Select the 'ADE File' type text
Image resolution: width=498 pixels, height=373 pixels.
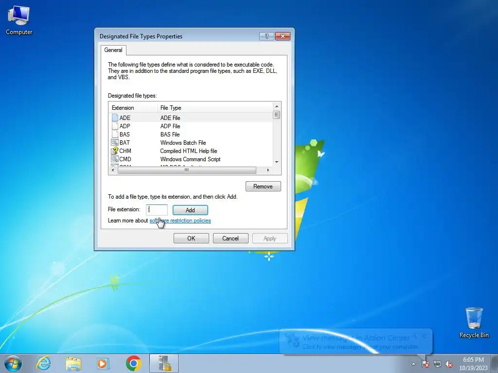click(x=170, y=118)
